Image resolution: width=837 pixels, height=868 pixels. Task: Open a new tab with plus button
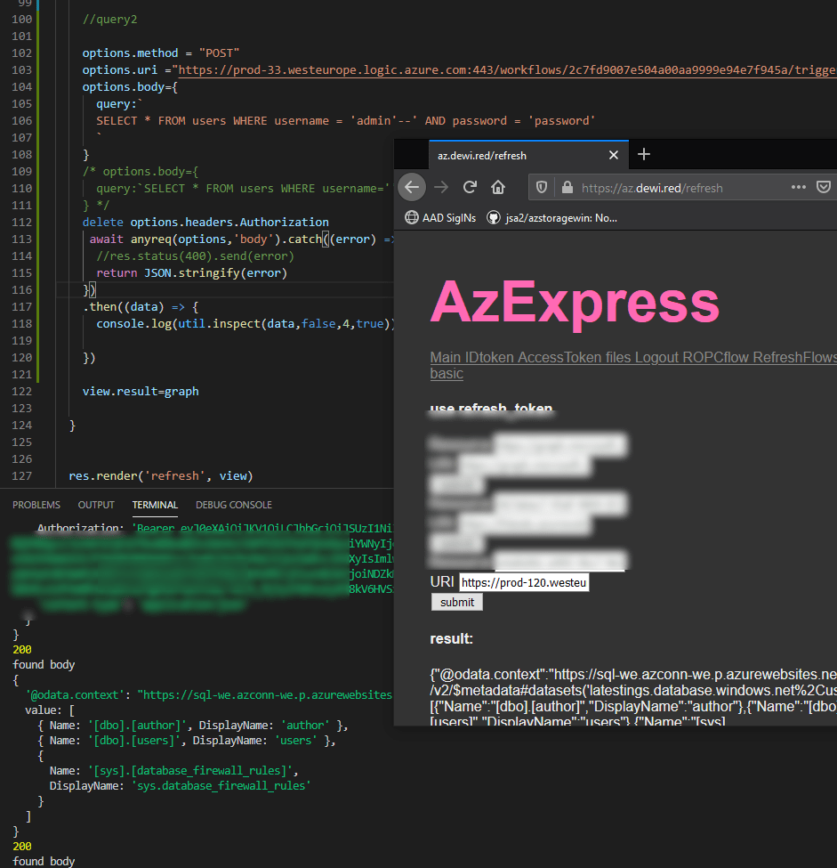tap(644, 155)
